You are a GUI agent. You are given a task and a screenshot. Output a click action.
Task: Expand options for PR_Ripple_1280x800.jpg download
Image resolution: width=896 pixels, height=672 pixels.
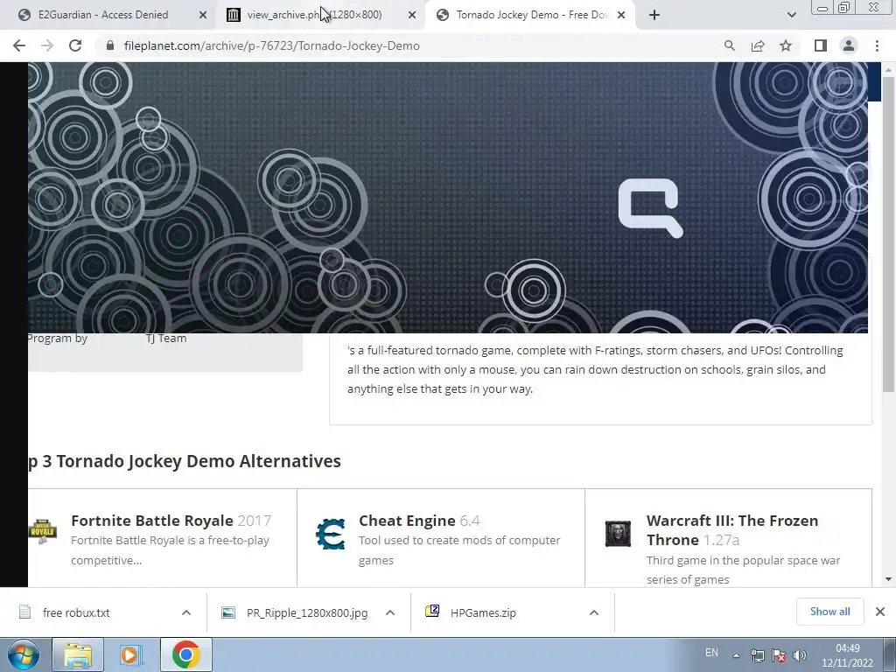(390, 612)
